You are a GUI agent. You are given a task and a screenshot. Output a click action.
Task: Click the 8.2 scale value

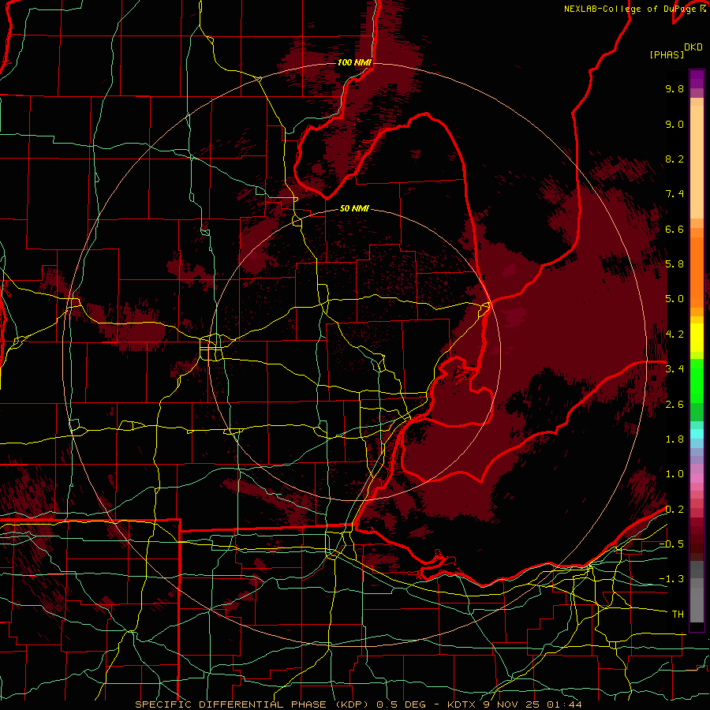(x=674, y=159)
